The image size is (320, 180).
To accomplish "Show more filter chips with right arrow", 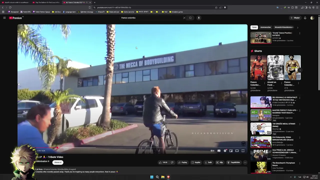I will (297, 27).
